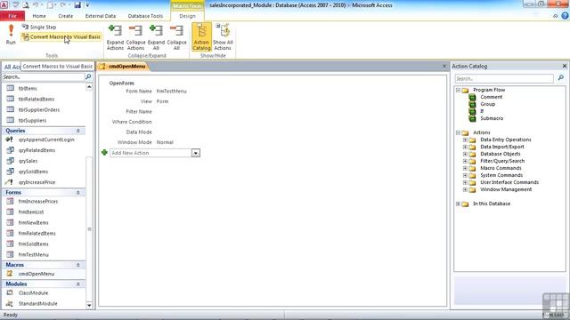Open the File tab
570x320 pixels.
[12, 16]
